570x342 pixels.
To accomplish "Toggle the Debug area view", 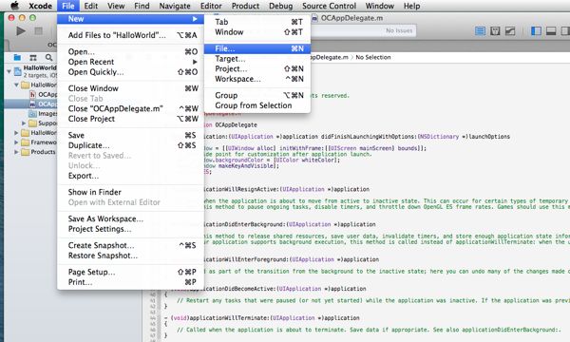I will (x=551, y=31).
